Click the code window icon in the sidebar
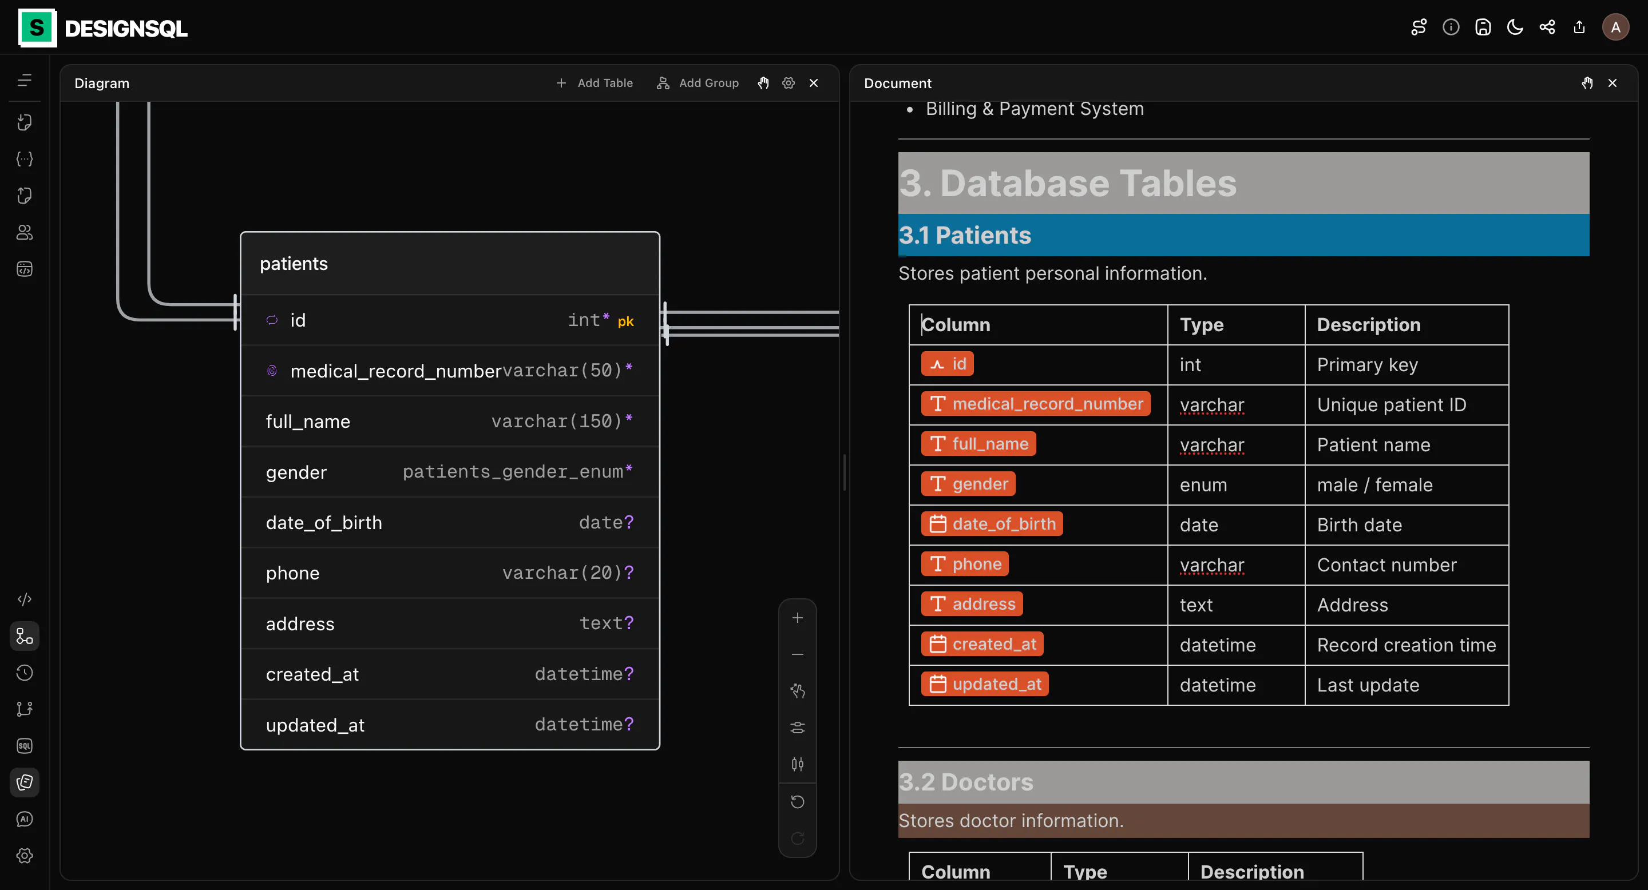 pos(24,269)
